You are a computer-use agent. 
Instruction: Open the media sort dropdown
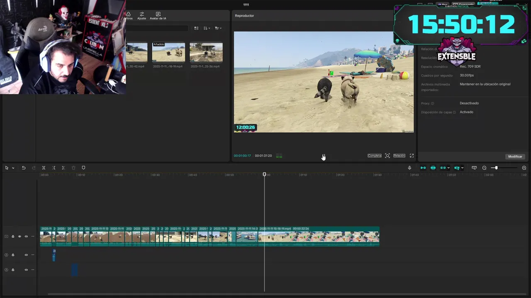(x=207, y=28)
